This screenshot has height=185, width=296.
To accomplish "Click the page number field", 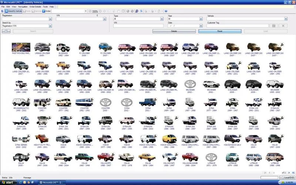I will point(276,173).
